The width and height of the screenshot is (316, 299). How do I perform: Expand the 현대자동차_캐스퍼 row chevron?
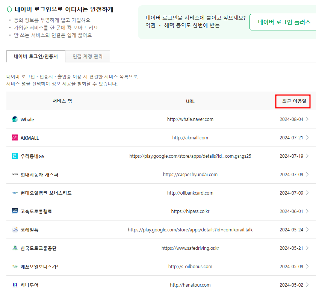pos(307,174)
